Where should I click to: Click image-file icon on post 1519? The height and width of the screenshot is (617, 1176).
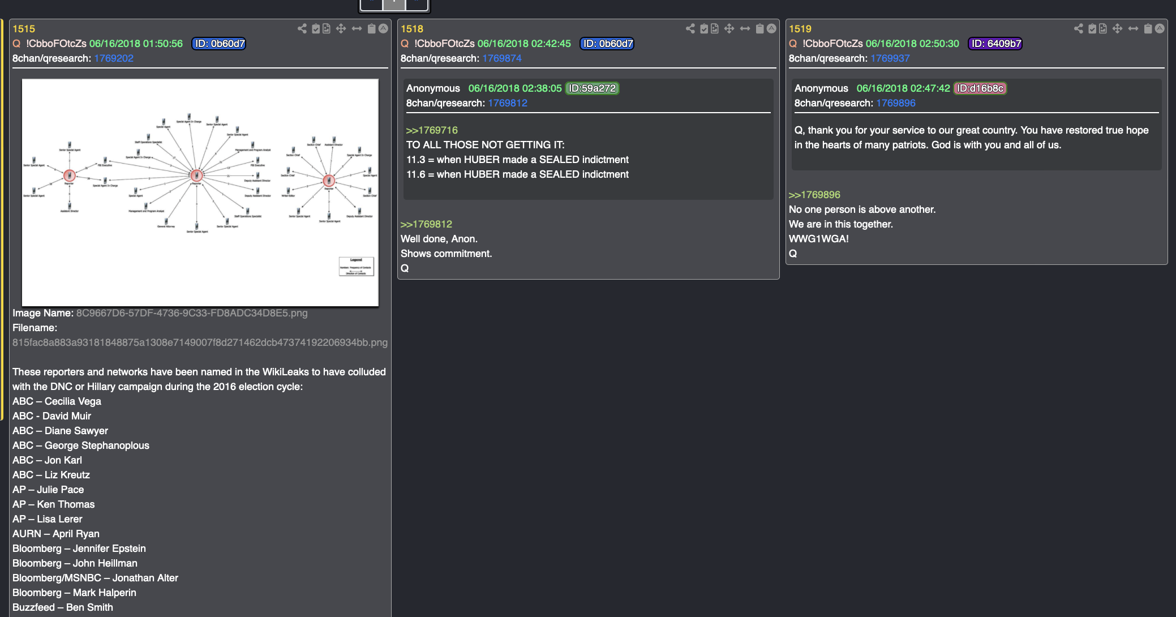pos(1103,28)
